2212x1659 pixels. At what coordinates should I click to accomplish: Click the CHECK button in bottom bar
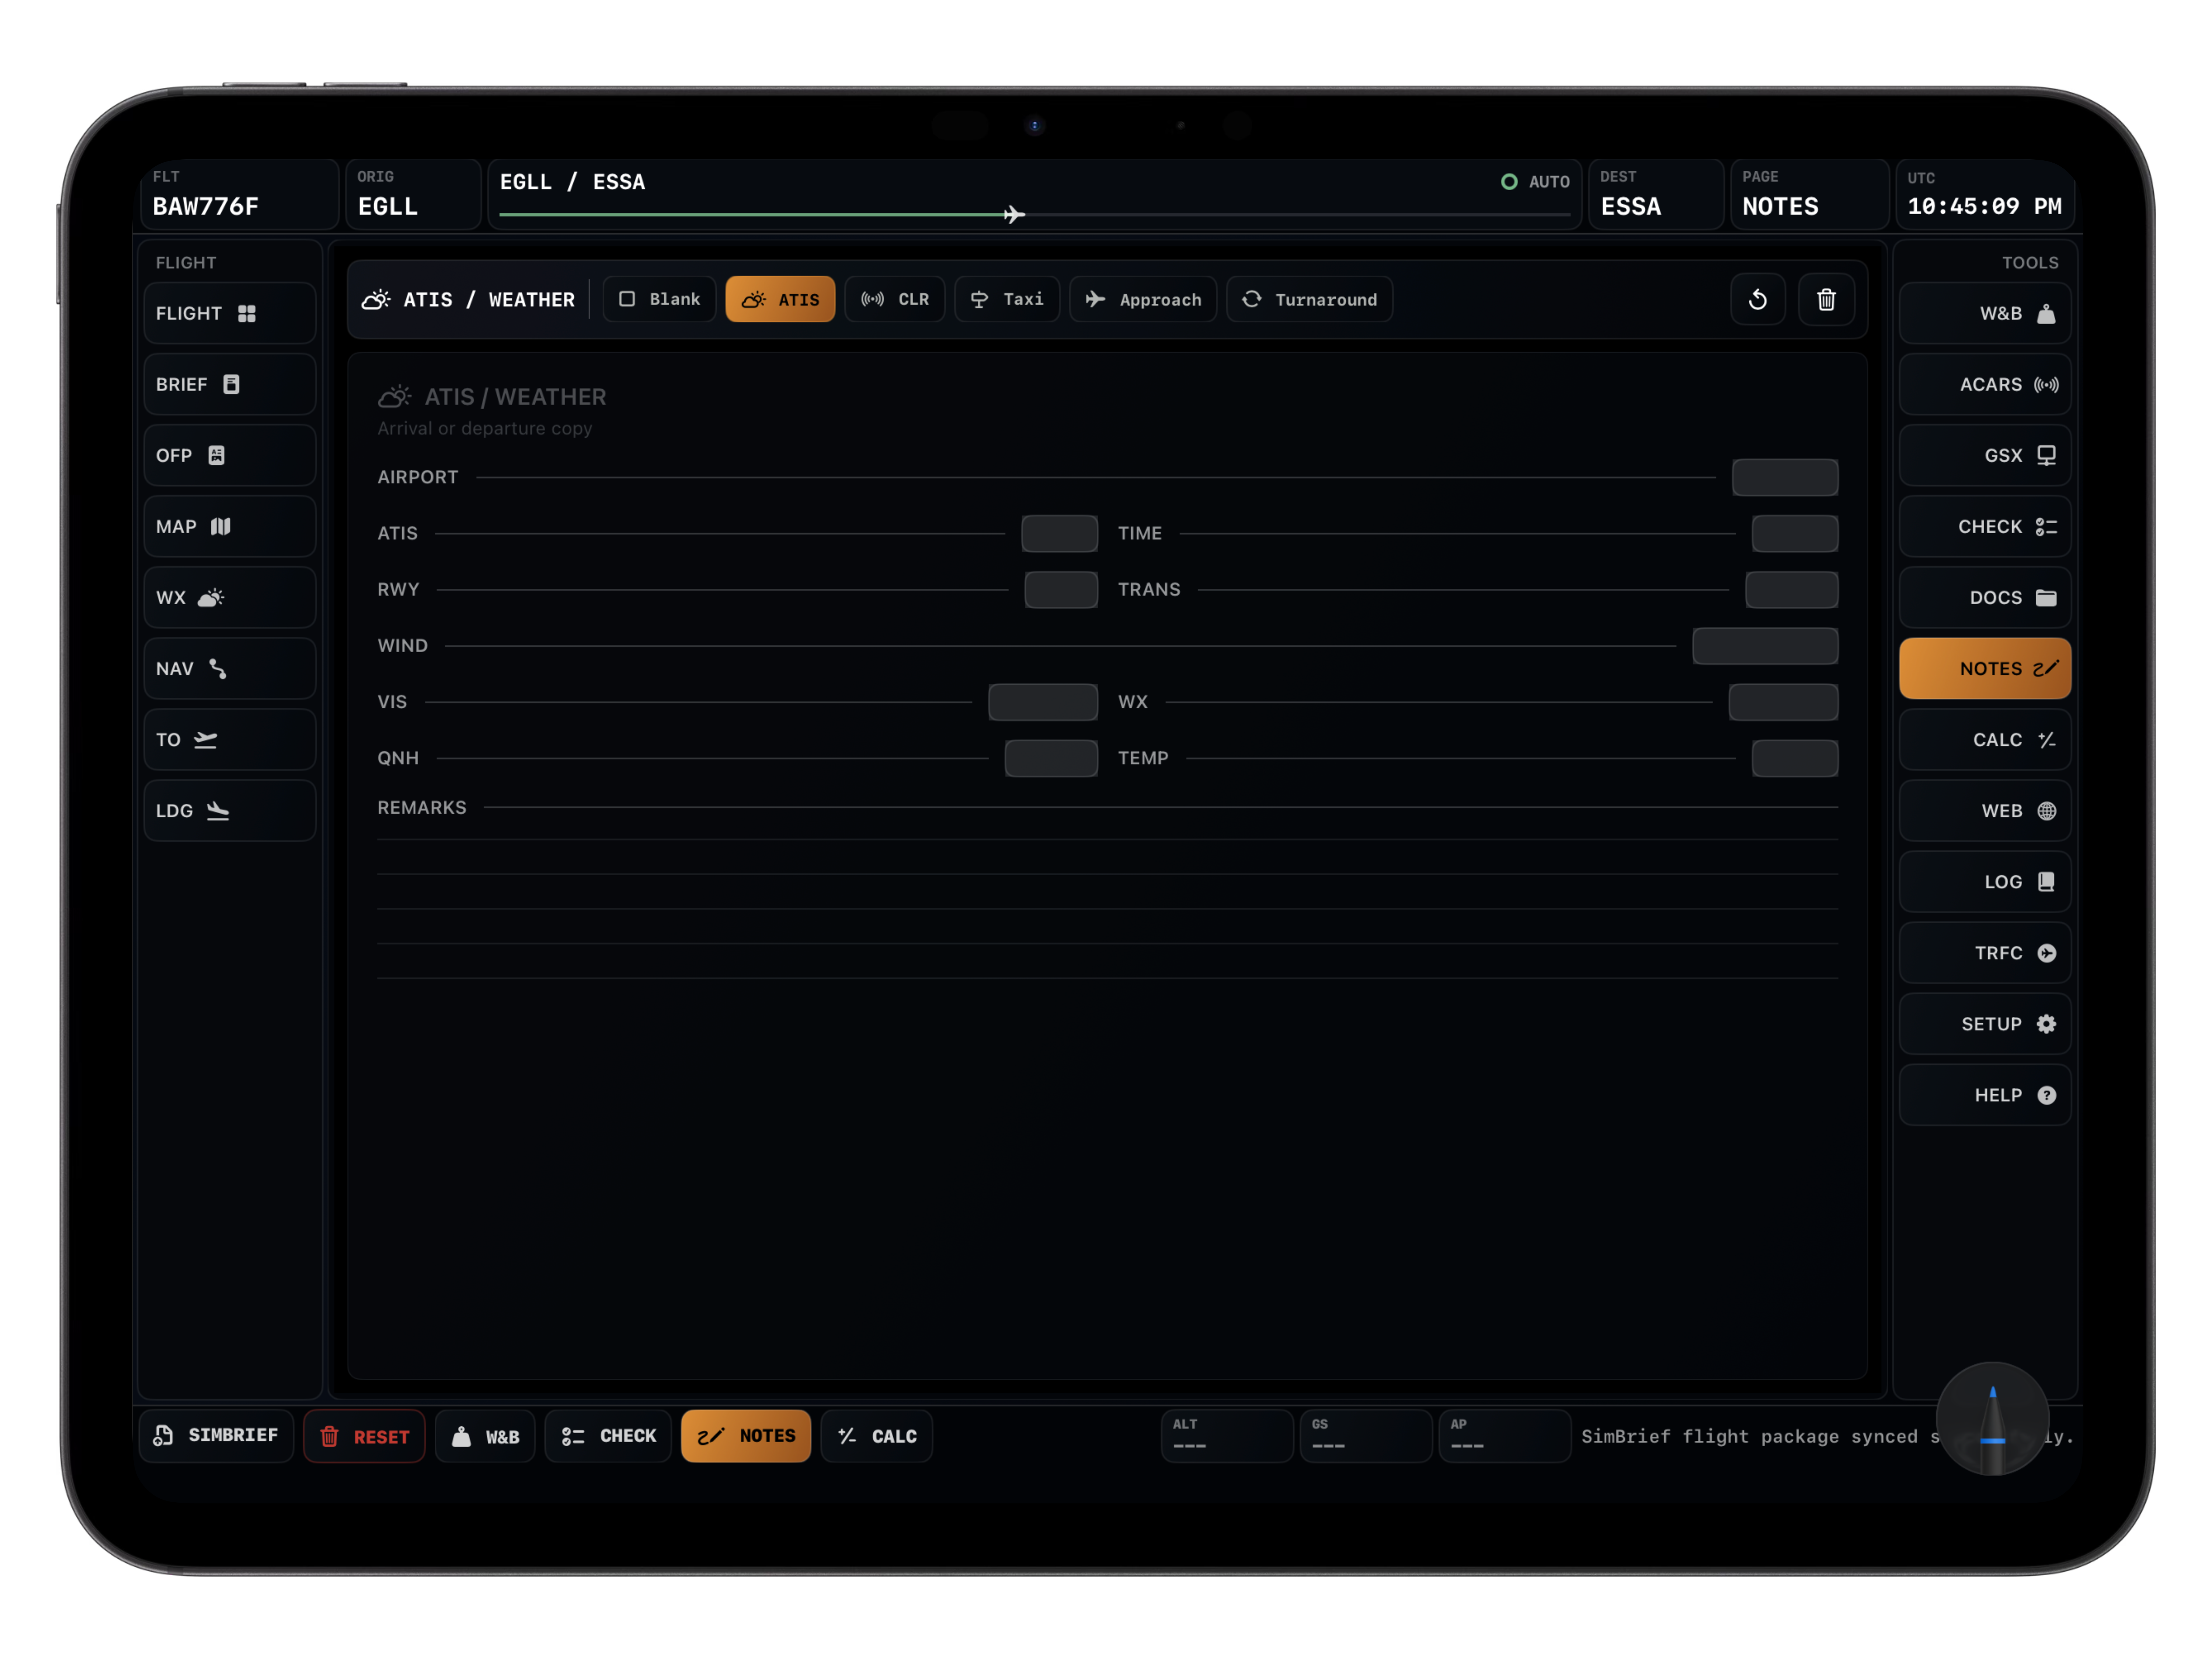[x=608, y=1436]
